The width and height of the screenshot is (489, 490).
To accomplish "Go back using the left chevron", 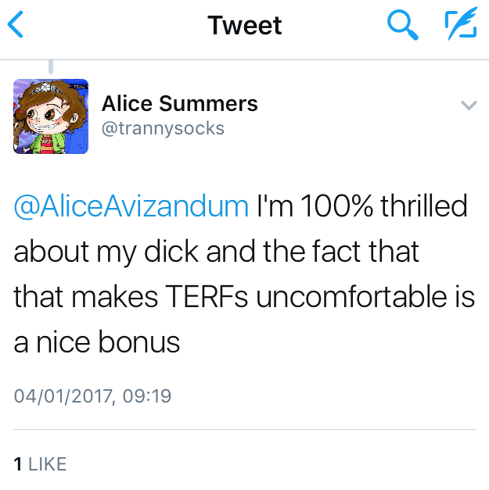I will 16,26.
